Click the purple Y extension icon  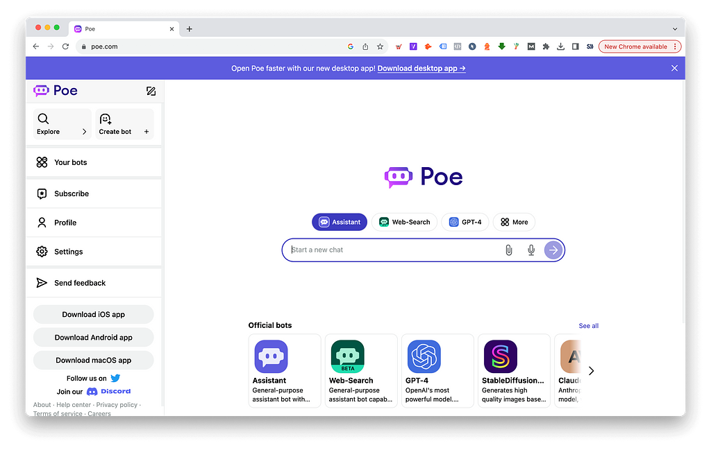coord(413,46)
